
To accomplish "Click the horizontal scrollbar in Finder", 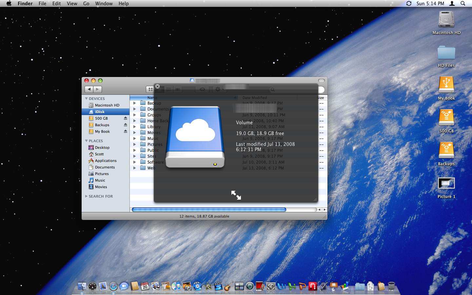I will [209, 210].
